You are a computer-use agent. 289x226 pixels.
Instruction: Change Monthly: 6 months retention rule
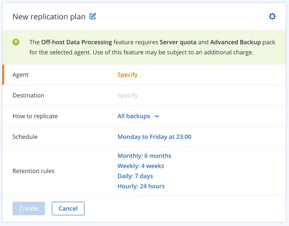click(x=144, y=156)
